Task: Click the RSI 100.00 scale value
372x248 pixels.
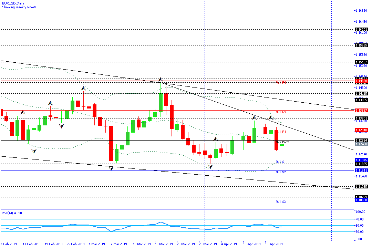Action: [x=360, y=212]
